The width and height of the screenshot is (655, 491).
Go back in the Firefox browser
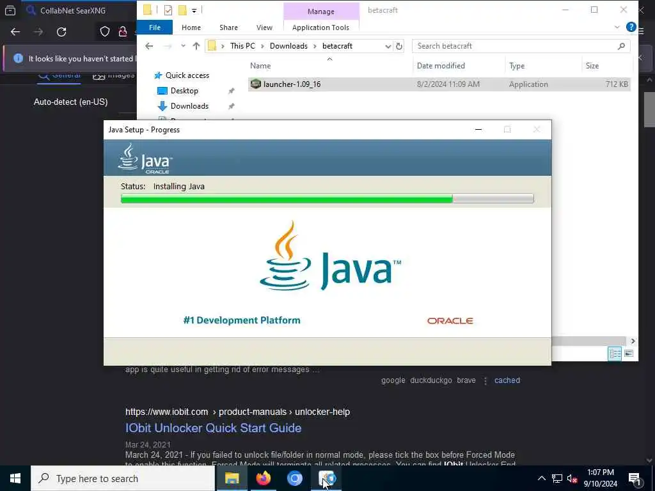pyautogui.click(x=15, y=32)
